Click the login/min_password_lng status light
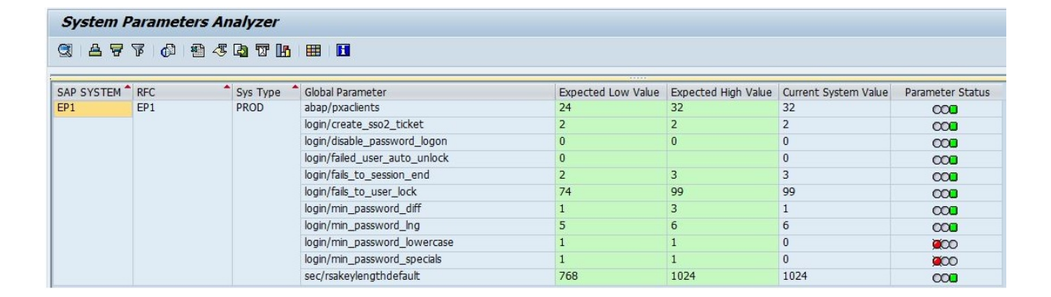1051x297 pixels. [946, 227]
